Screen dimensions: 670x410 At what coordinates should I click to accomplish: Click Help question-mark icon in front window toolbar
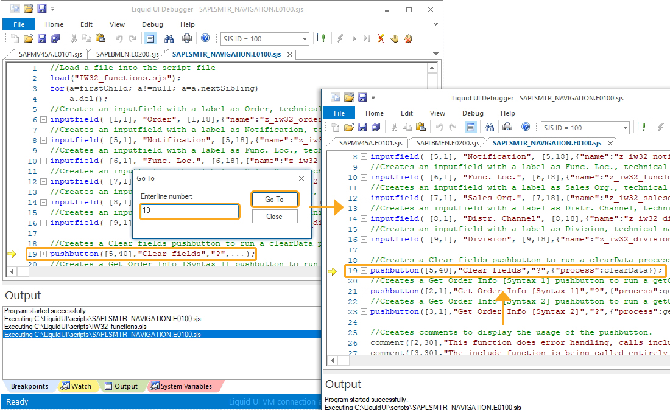(526, 127)
